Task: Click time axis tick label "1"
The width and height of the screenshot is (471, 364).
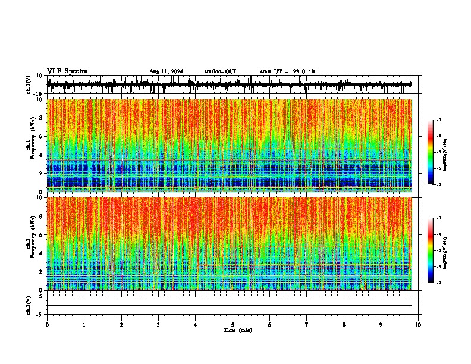Action: tap(84, 325)
